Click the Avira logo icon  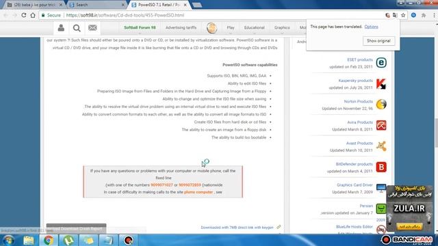click(x=381, y=125)
